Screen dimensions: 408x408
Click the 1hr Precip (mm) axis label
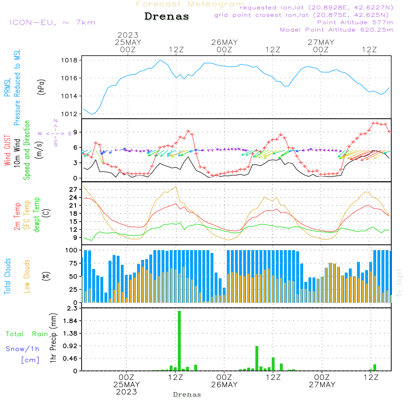tap(53, 338)
